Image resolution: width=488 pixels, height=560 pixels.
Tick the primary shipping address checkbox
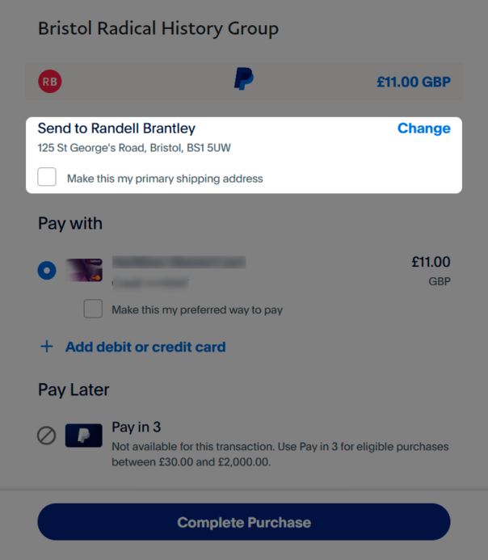tap(47, 177)
